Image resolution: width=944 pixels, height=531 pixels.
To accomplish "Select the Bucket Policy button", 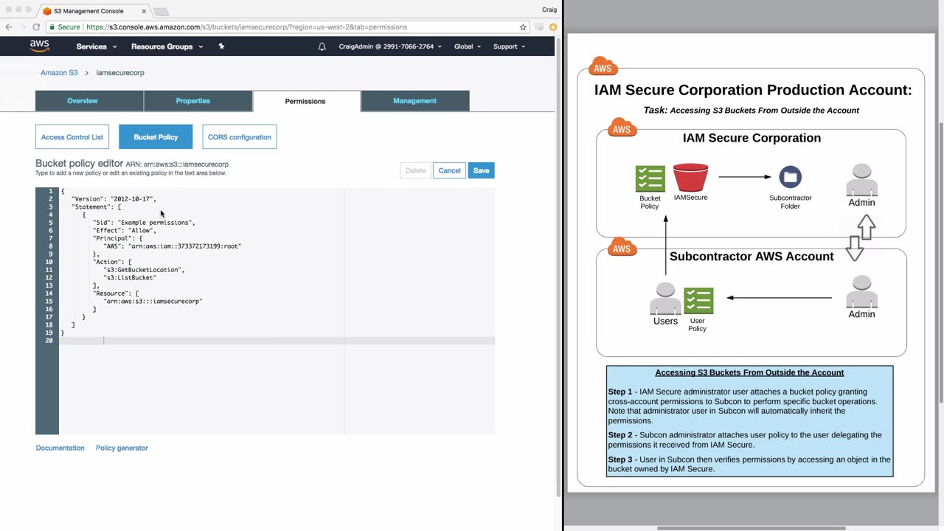I will click(x=156, y=137).
